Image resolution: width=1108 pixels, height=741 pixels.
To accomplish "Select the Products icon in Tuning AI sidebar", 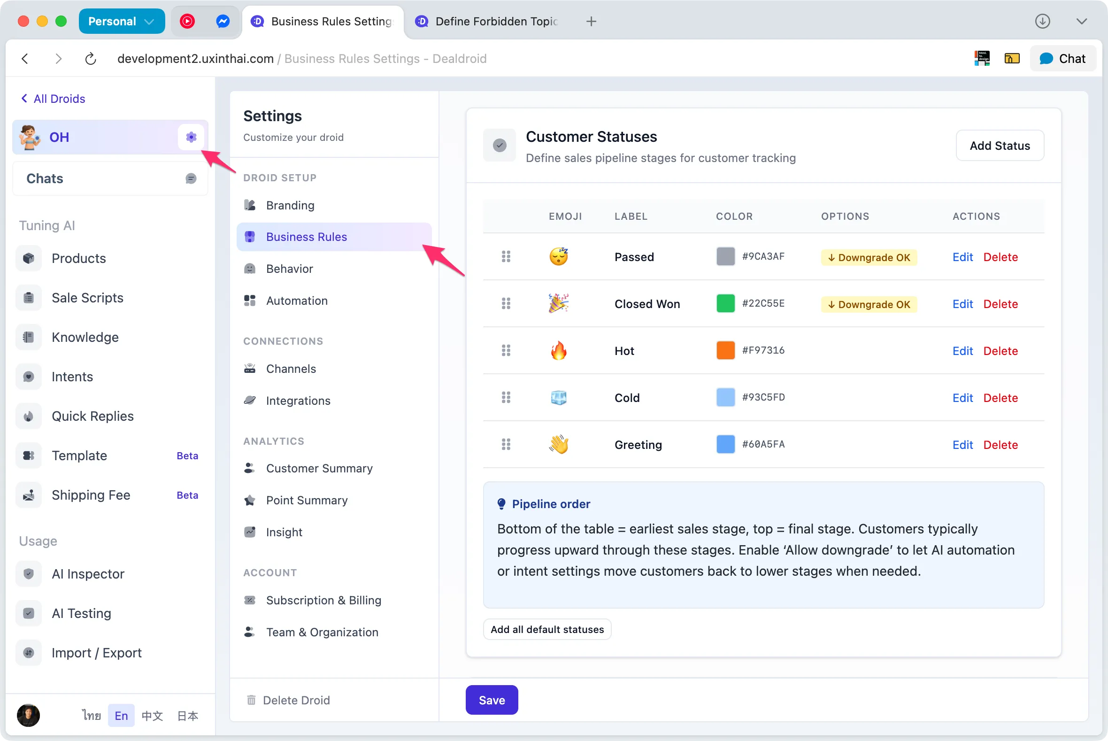I will (28, 258).
